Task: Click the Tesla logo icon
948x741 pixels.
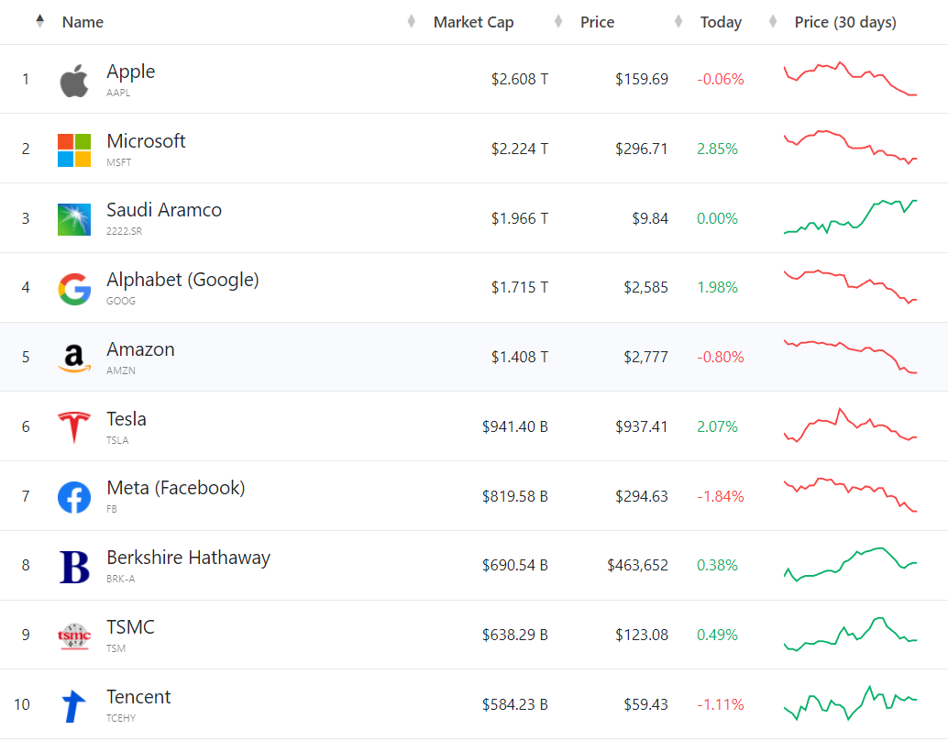Action: pos(74,428)
